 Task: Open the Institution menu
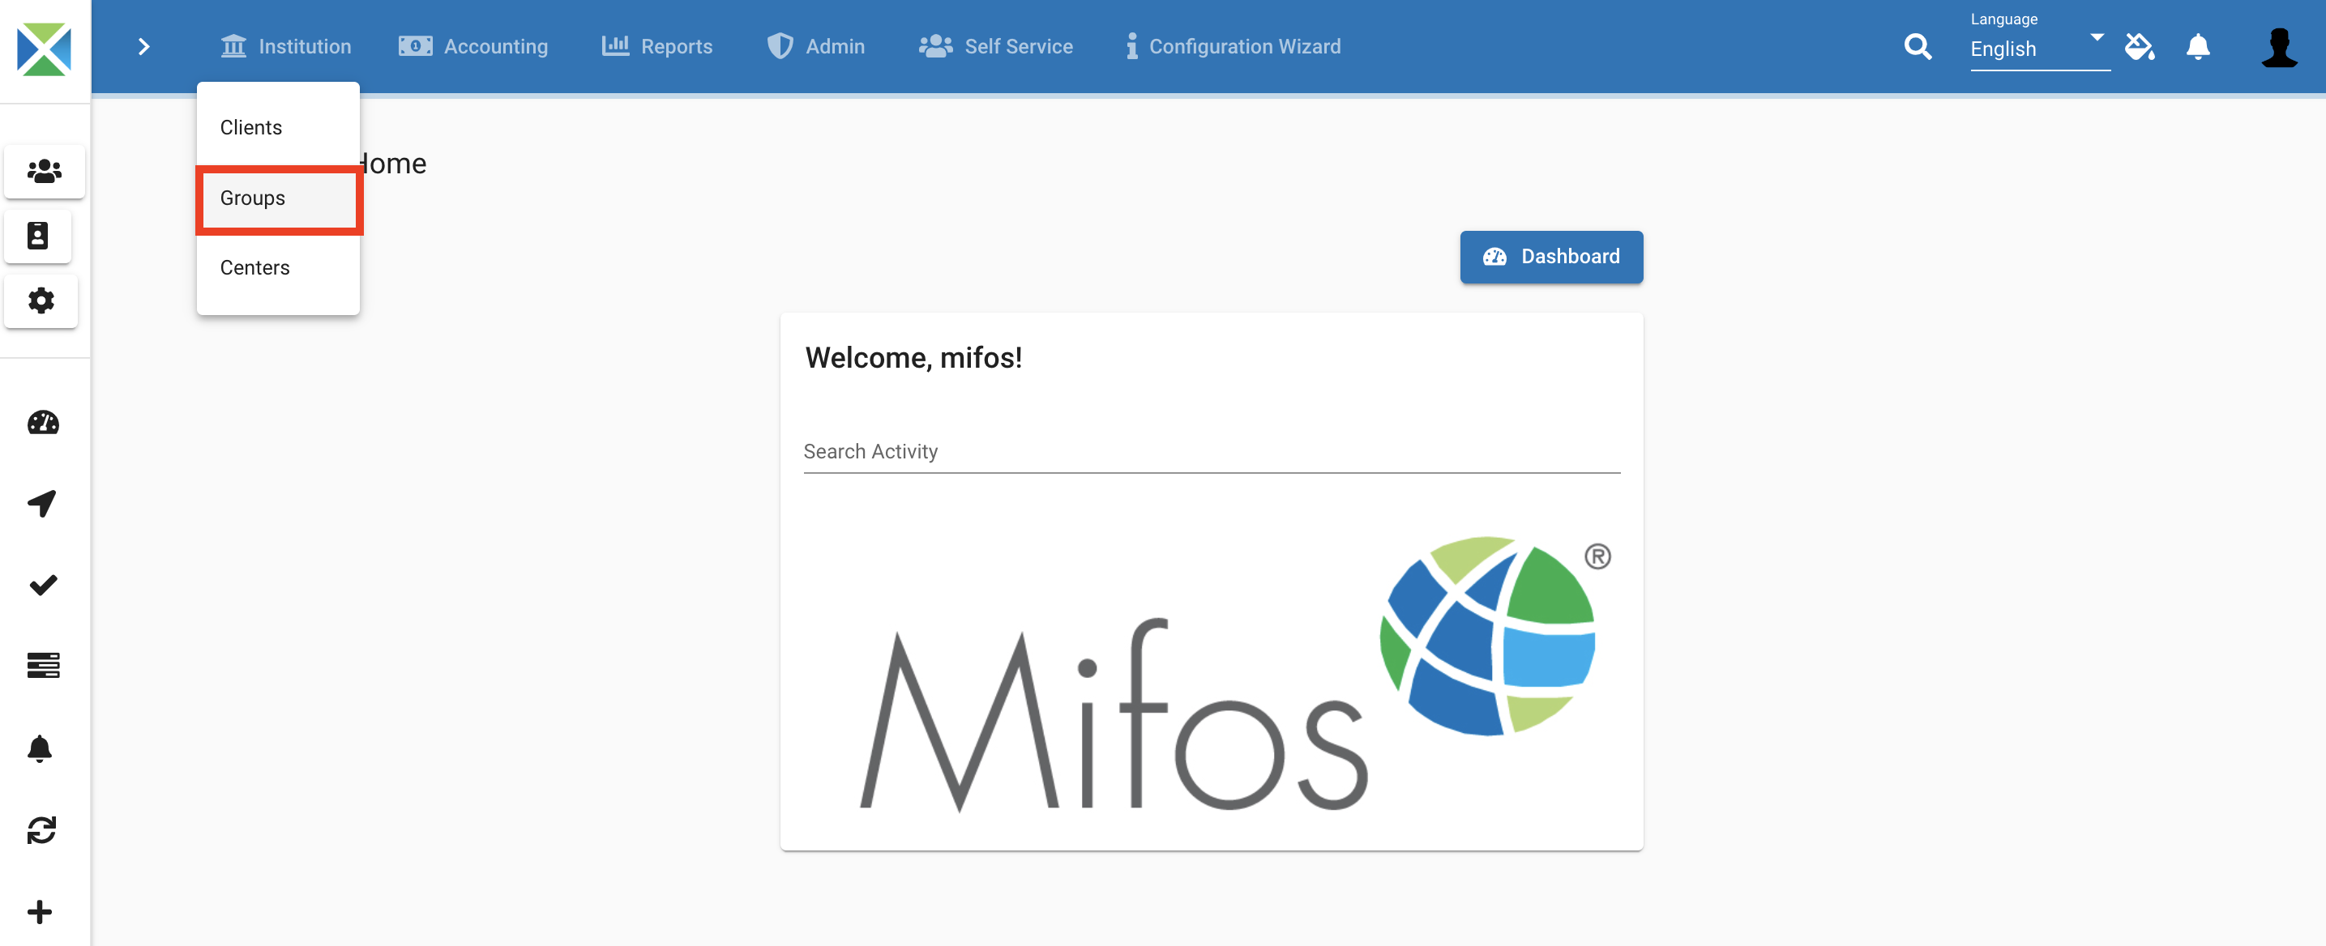(285, 46)
